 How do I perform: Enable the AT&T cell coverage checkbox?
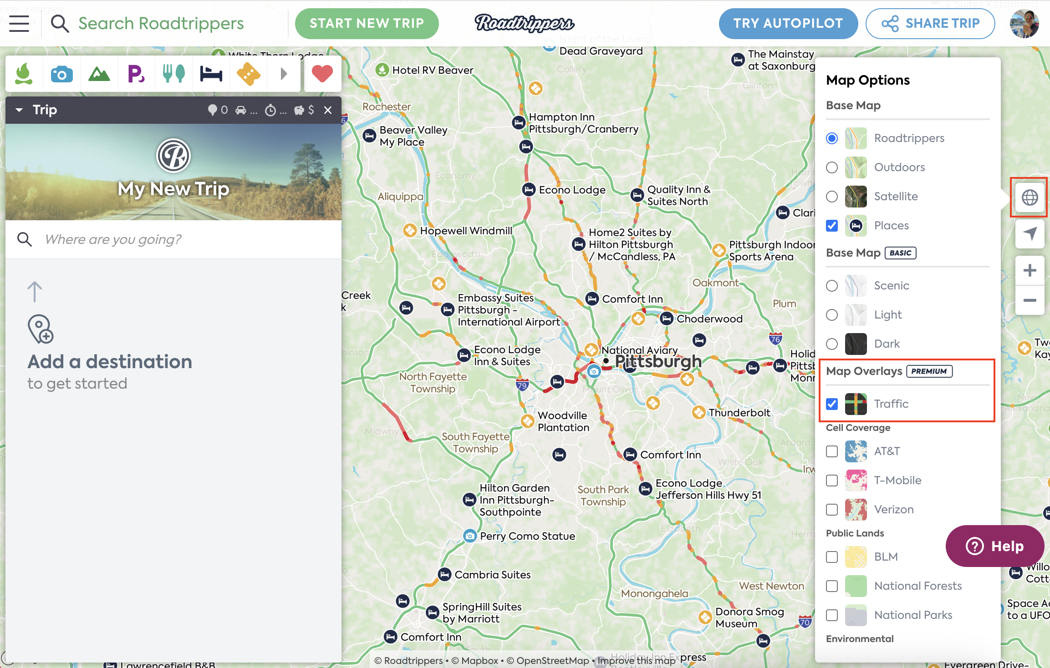pyautogui.click(x=832, y=451)
